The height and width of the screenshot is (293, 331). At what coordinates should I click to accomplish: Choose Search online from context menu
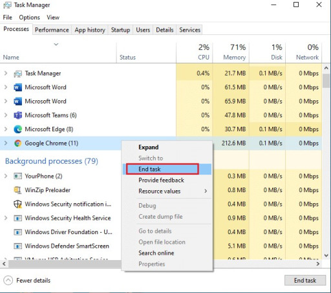(x=156, y=253)
